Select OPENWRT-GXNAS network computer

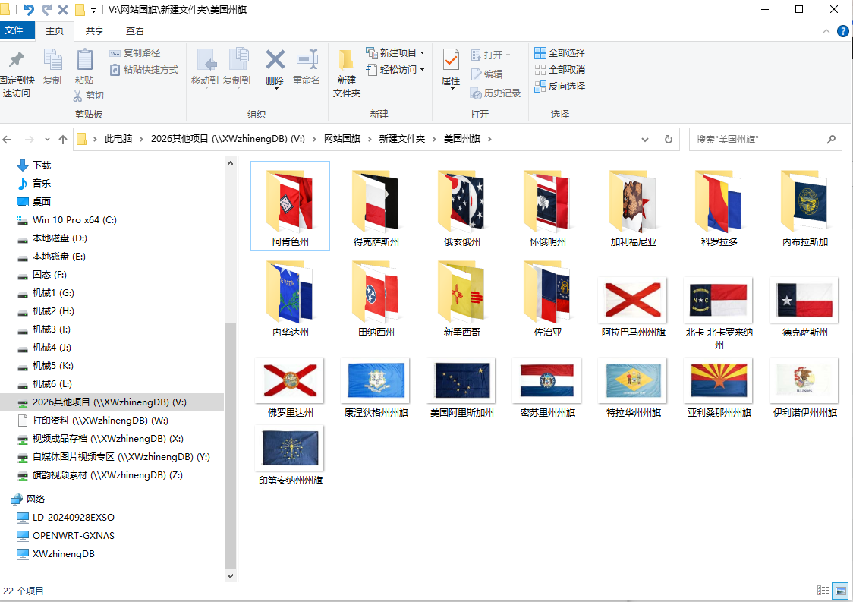[74, 536]
